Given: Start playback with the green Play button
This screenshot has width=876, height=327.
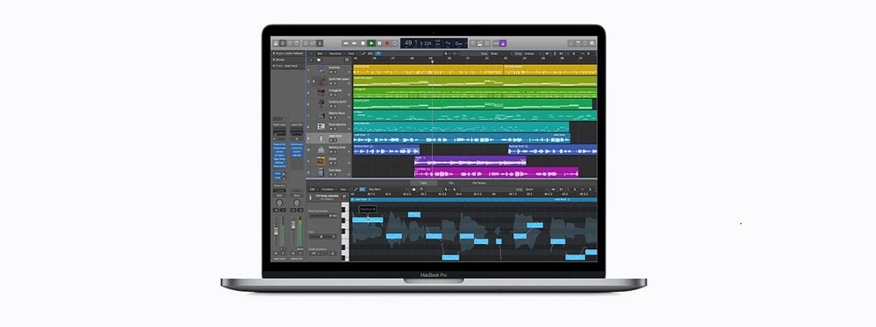Looking at the screenshot, I should click(x=371, y=43).
